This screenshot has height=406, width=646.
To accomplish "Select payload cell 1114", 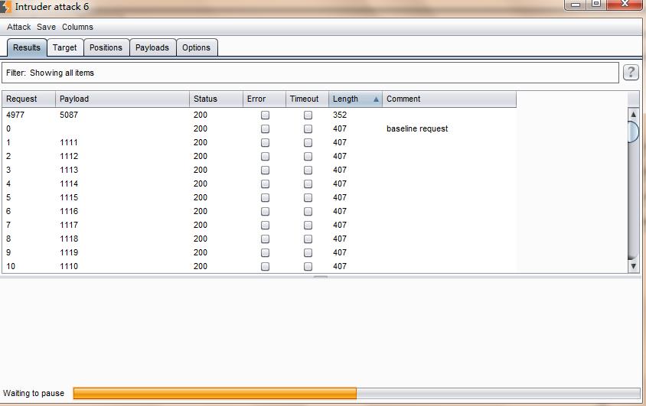I will (x=69, y=184).
